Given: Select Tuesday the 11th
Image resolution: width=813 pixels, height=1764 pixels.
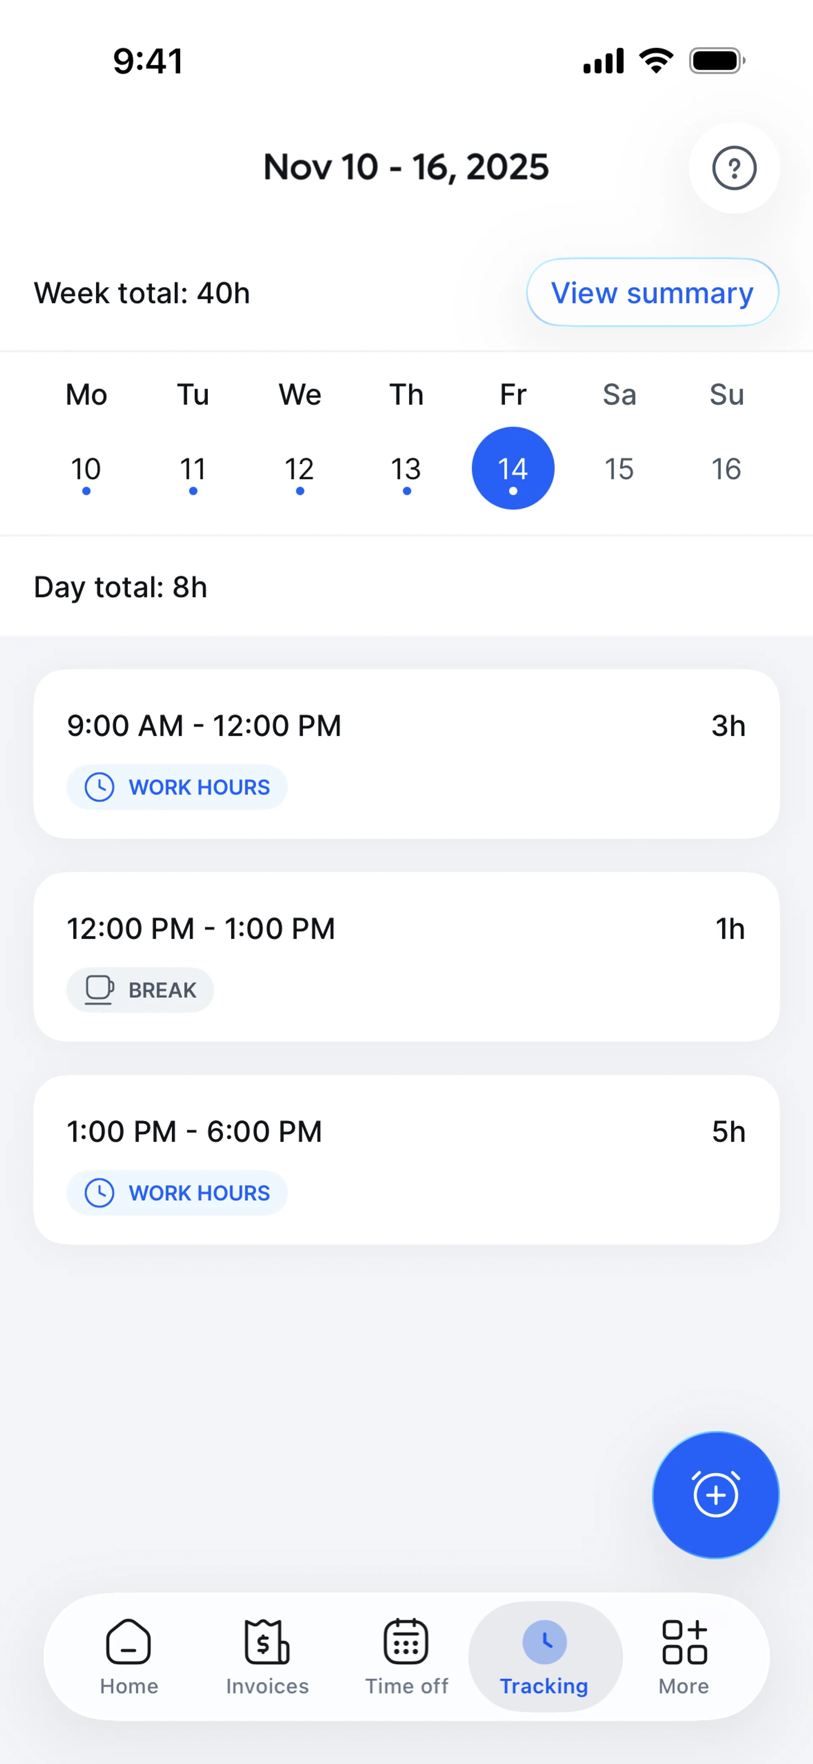Looking at the screenshot, I should (193, 469).
